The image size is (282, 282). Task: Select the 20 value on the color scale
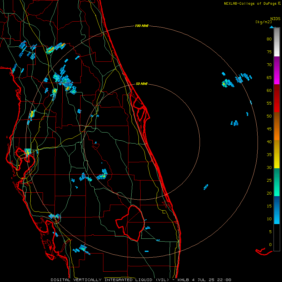(x=269, y=193)
